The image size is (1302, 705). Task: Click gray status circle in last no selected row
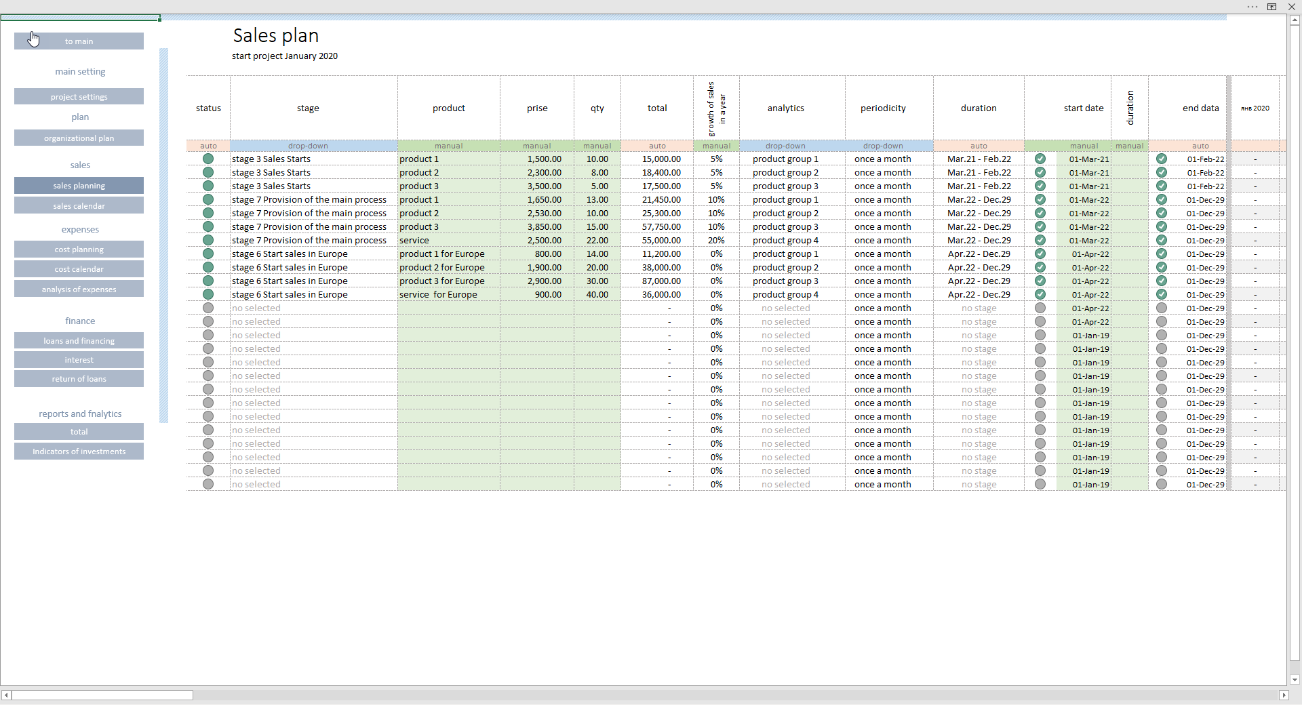pos(208,484)
